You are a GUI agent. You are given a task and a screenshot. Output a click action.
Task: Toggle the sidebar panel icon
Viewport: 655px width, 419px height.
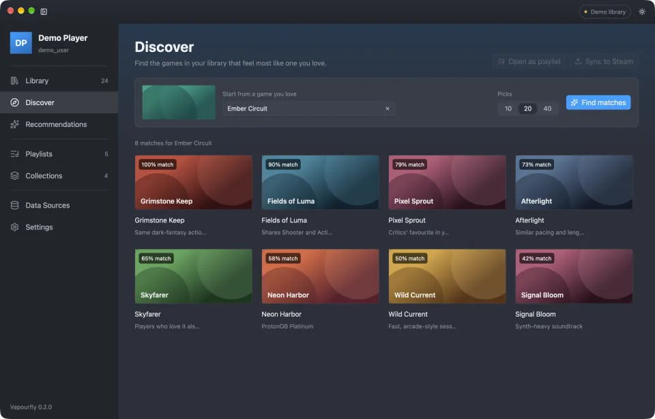pos(44,12)
